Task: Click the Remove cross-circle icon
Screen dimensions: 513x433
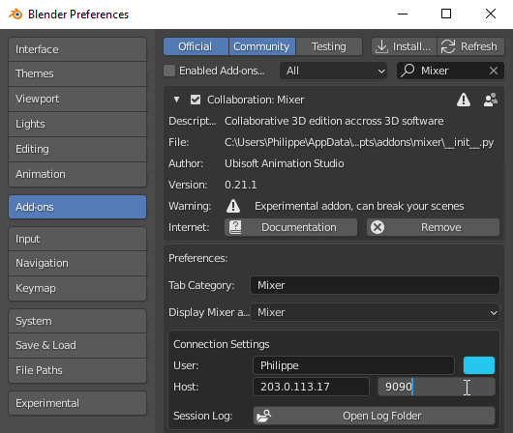Action: coord(377,227)
